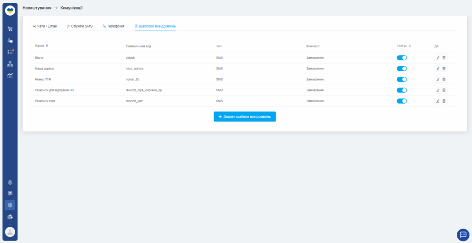Edit the Реквізити для відправки НП template

pos(438,90)
